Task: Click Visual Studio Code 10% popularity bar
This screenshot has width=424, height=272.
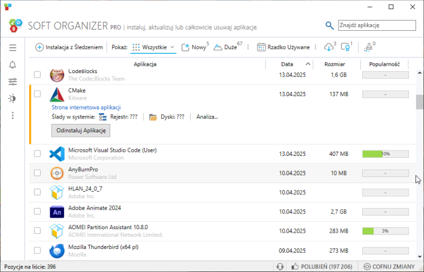Action: [385, 154]
